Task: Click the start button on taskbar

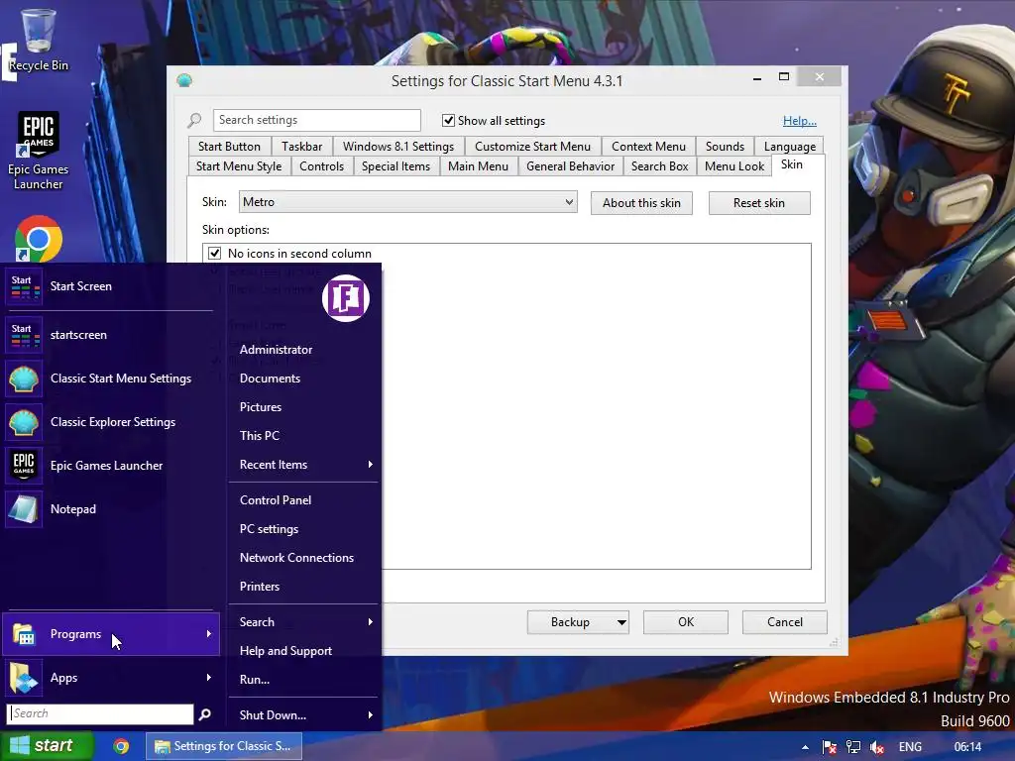Action: pos(48,745)
